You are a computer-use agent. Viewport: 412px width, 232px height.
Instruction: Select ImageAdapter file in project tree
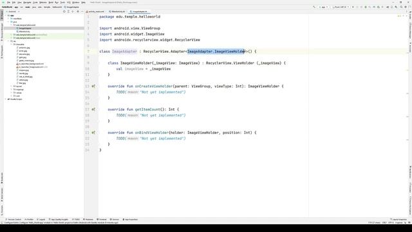[x=25, y=28]
